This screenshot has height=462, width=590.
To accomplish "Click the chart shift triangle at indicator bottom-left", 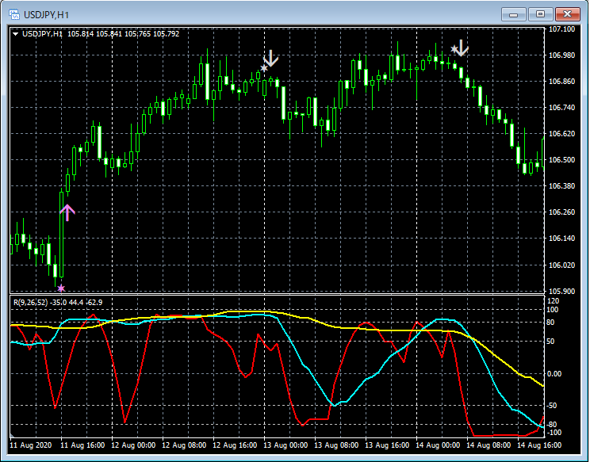I will pyautogui.click(x=12, y=435).
